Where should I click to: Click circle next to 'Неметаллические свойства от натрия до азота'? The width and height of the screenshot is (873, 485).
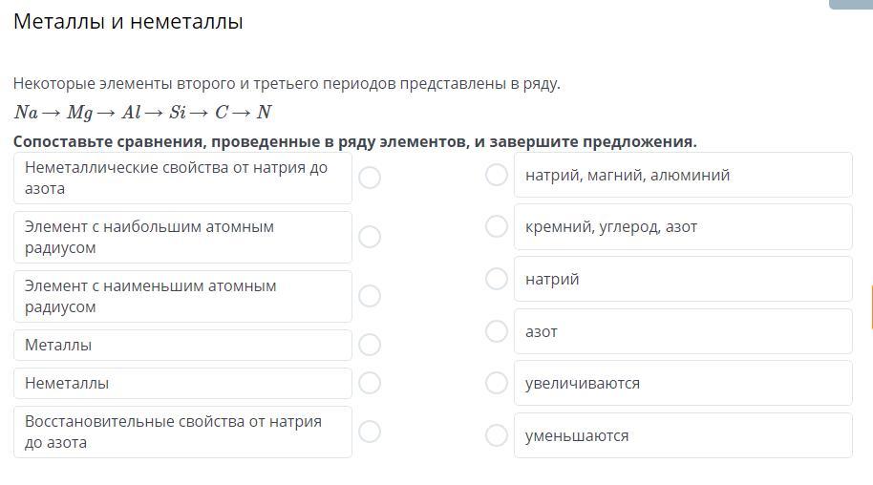click(x=370, y=178)
